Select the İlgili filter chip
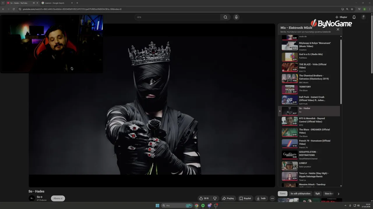The image size is (373, 209). 318,194
